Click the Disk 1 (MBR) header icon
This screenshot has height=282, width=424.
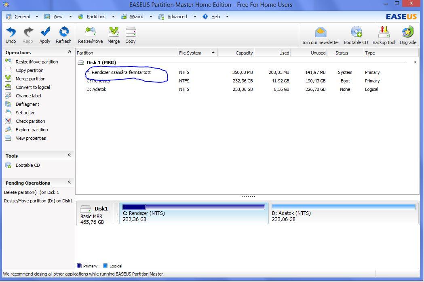point(81,63)
